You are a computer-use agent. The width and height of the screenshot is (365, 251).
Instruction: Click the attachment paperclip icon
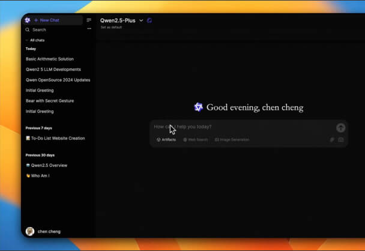point(332,140)
